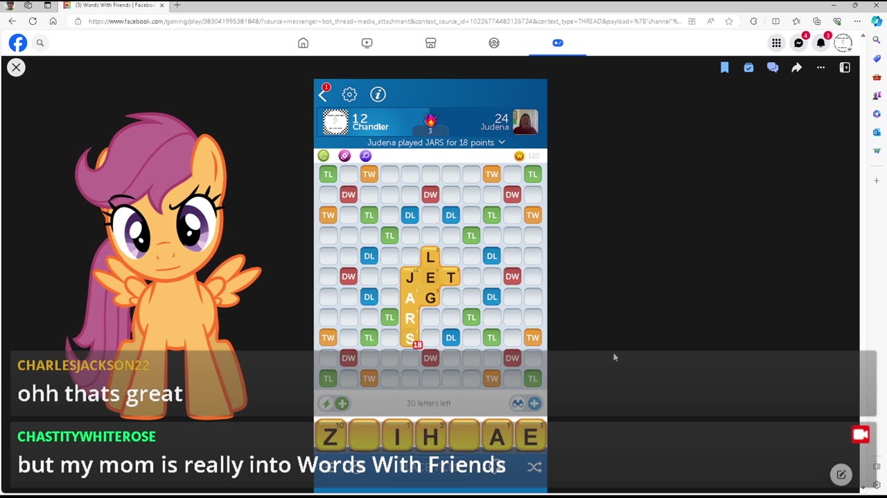Image resolution: width=887 pixels, height=498 pixels.
Task: Open Edge sidebar search icon
Action: click(877, 40)
